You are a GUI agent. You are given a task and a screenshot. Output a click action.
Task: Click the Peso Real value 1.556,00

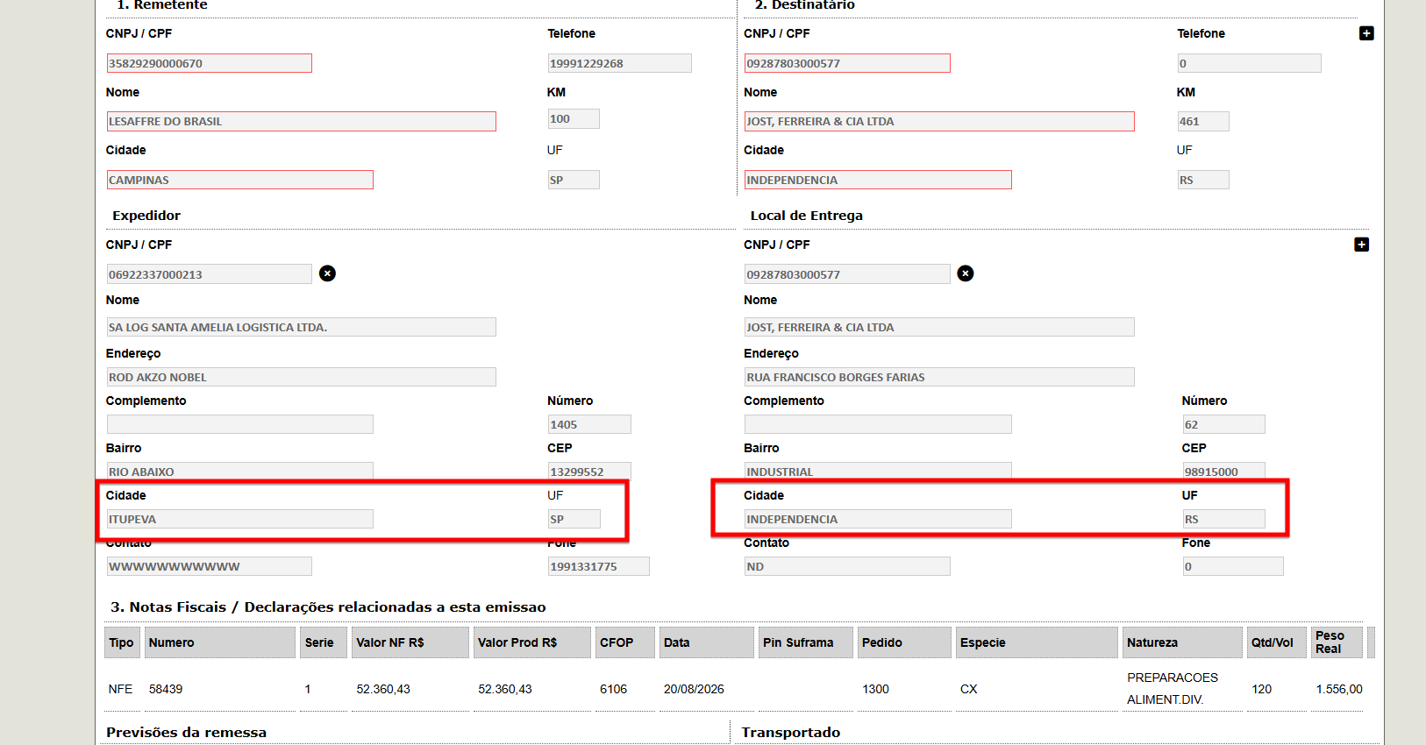pos(1339,689)
